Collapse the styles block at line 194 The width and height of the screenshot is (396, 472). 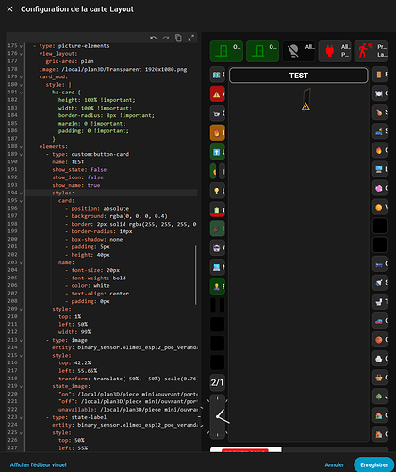pyautogui.click(x=21, y=194)
